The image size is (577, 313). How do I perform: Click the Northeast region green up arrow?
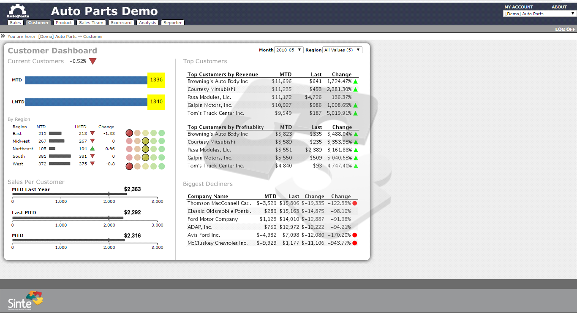(x=93, y=148)
